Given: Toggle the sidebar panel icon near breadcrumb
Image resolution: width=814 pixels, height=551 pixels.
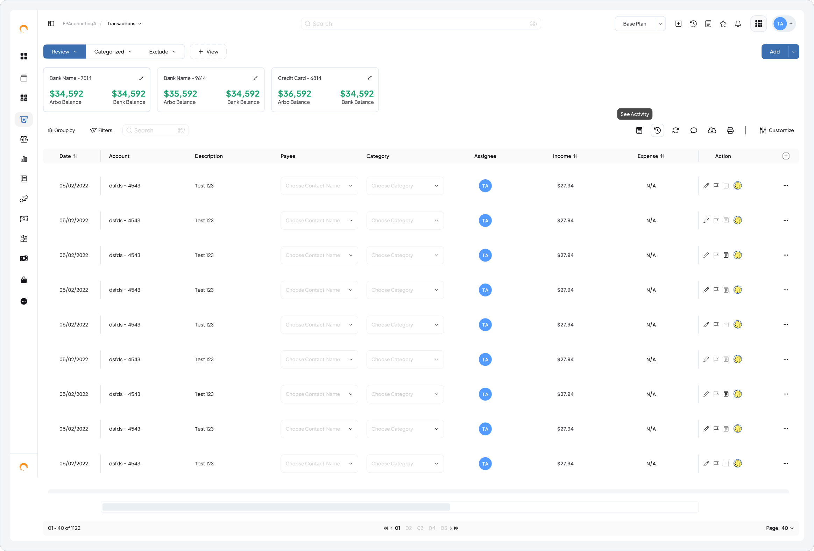Looking at the screenshot, I should (x=51, y=23).
